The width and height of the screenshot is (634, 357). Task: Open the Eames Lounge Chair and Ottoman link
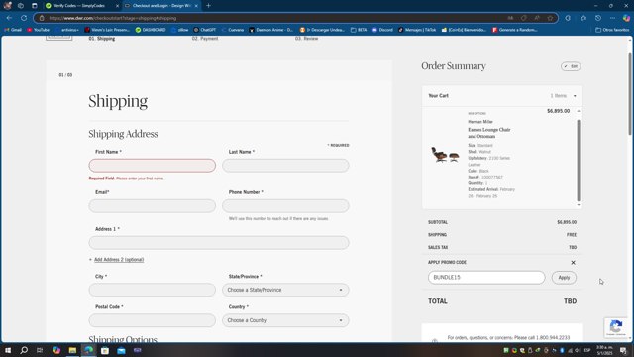point(489,133)
